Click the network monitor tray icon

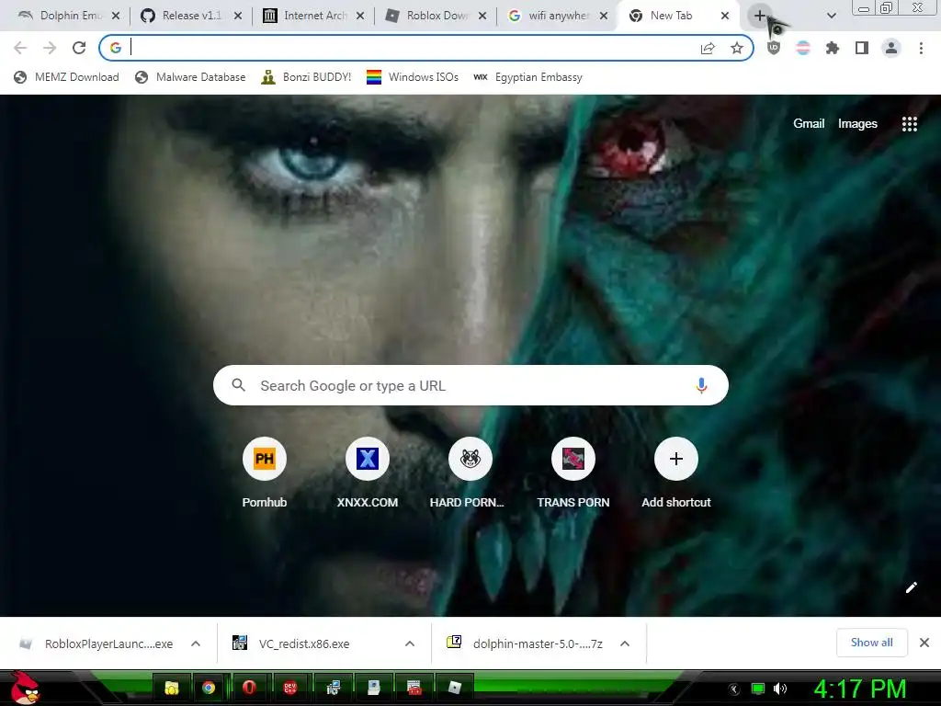click(758, 689)
